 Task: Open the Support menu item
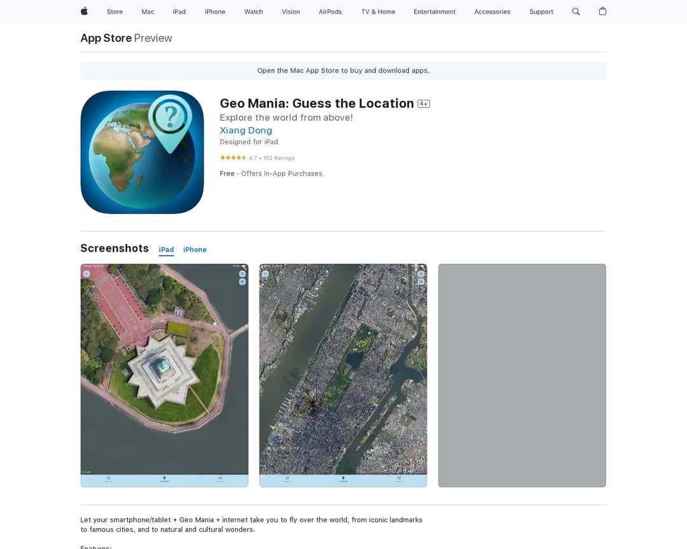(x=541, y=11)
